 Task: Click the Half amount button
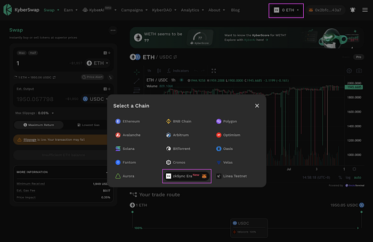pos(33,53)
